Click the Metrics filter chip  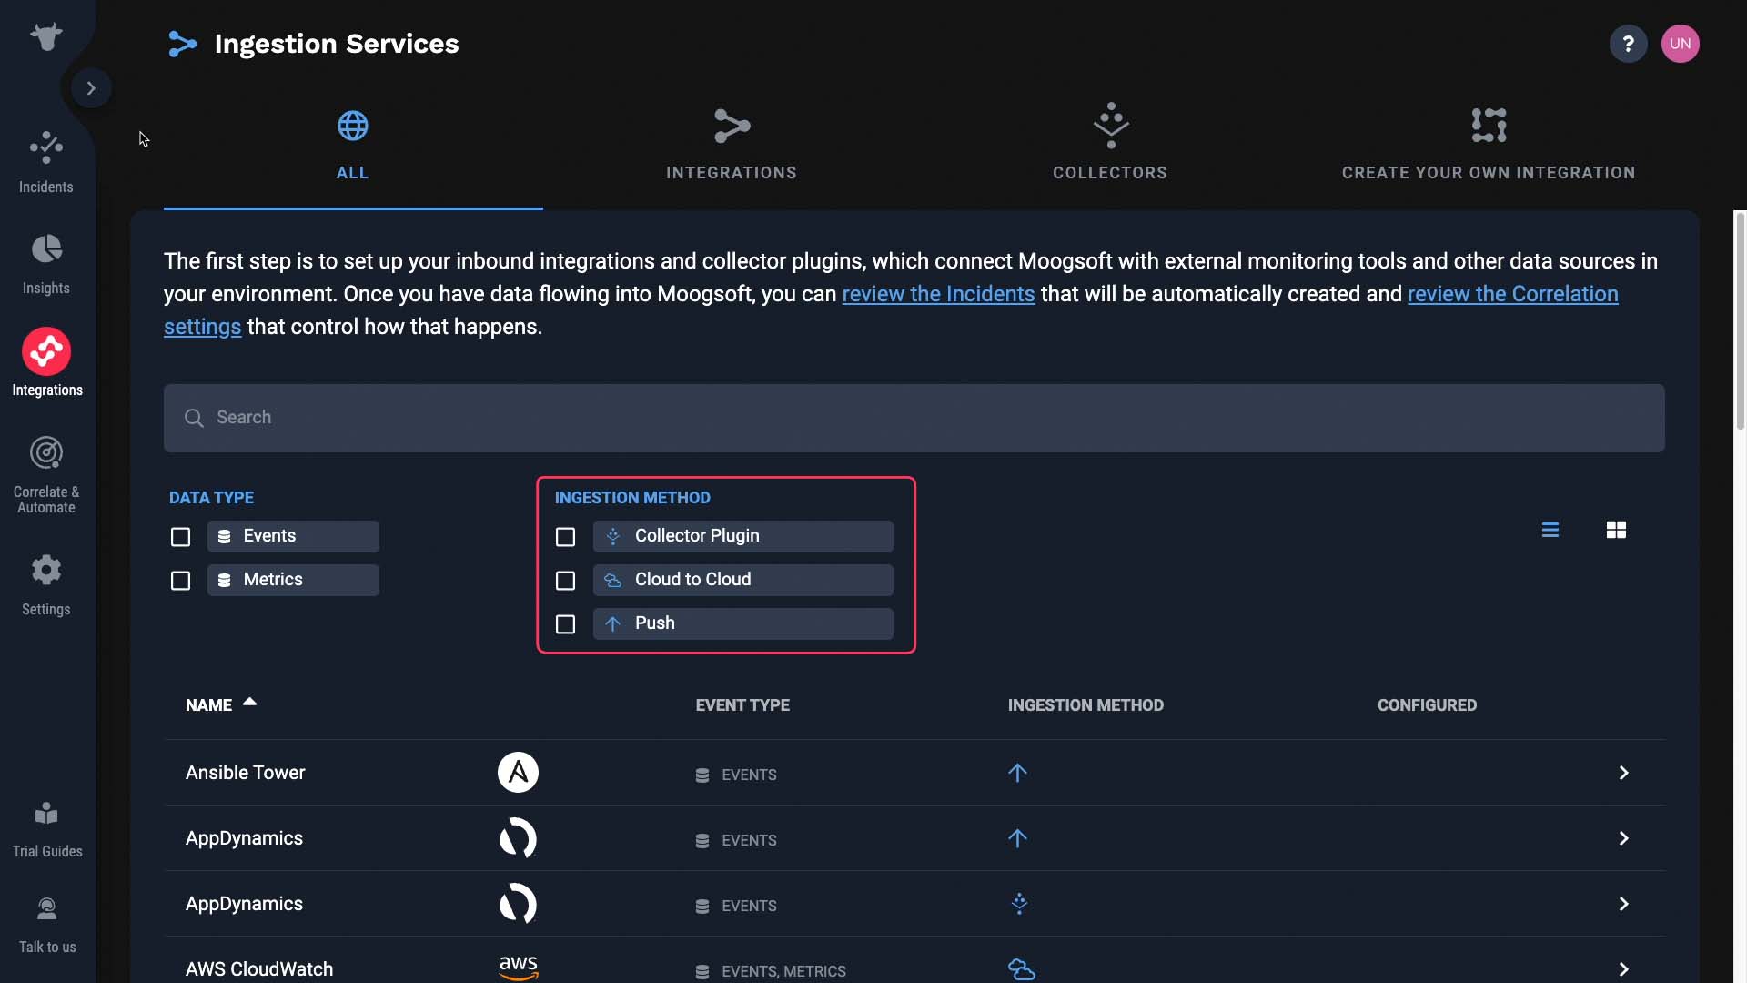point(293,580)
